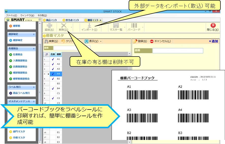Click the キャンセル(L) cancel button
This screenshot has width=225, height=144.
pyautogui.click(x=160, y=41)
